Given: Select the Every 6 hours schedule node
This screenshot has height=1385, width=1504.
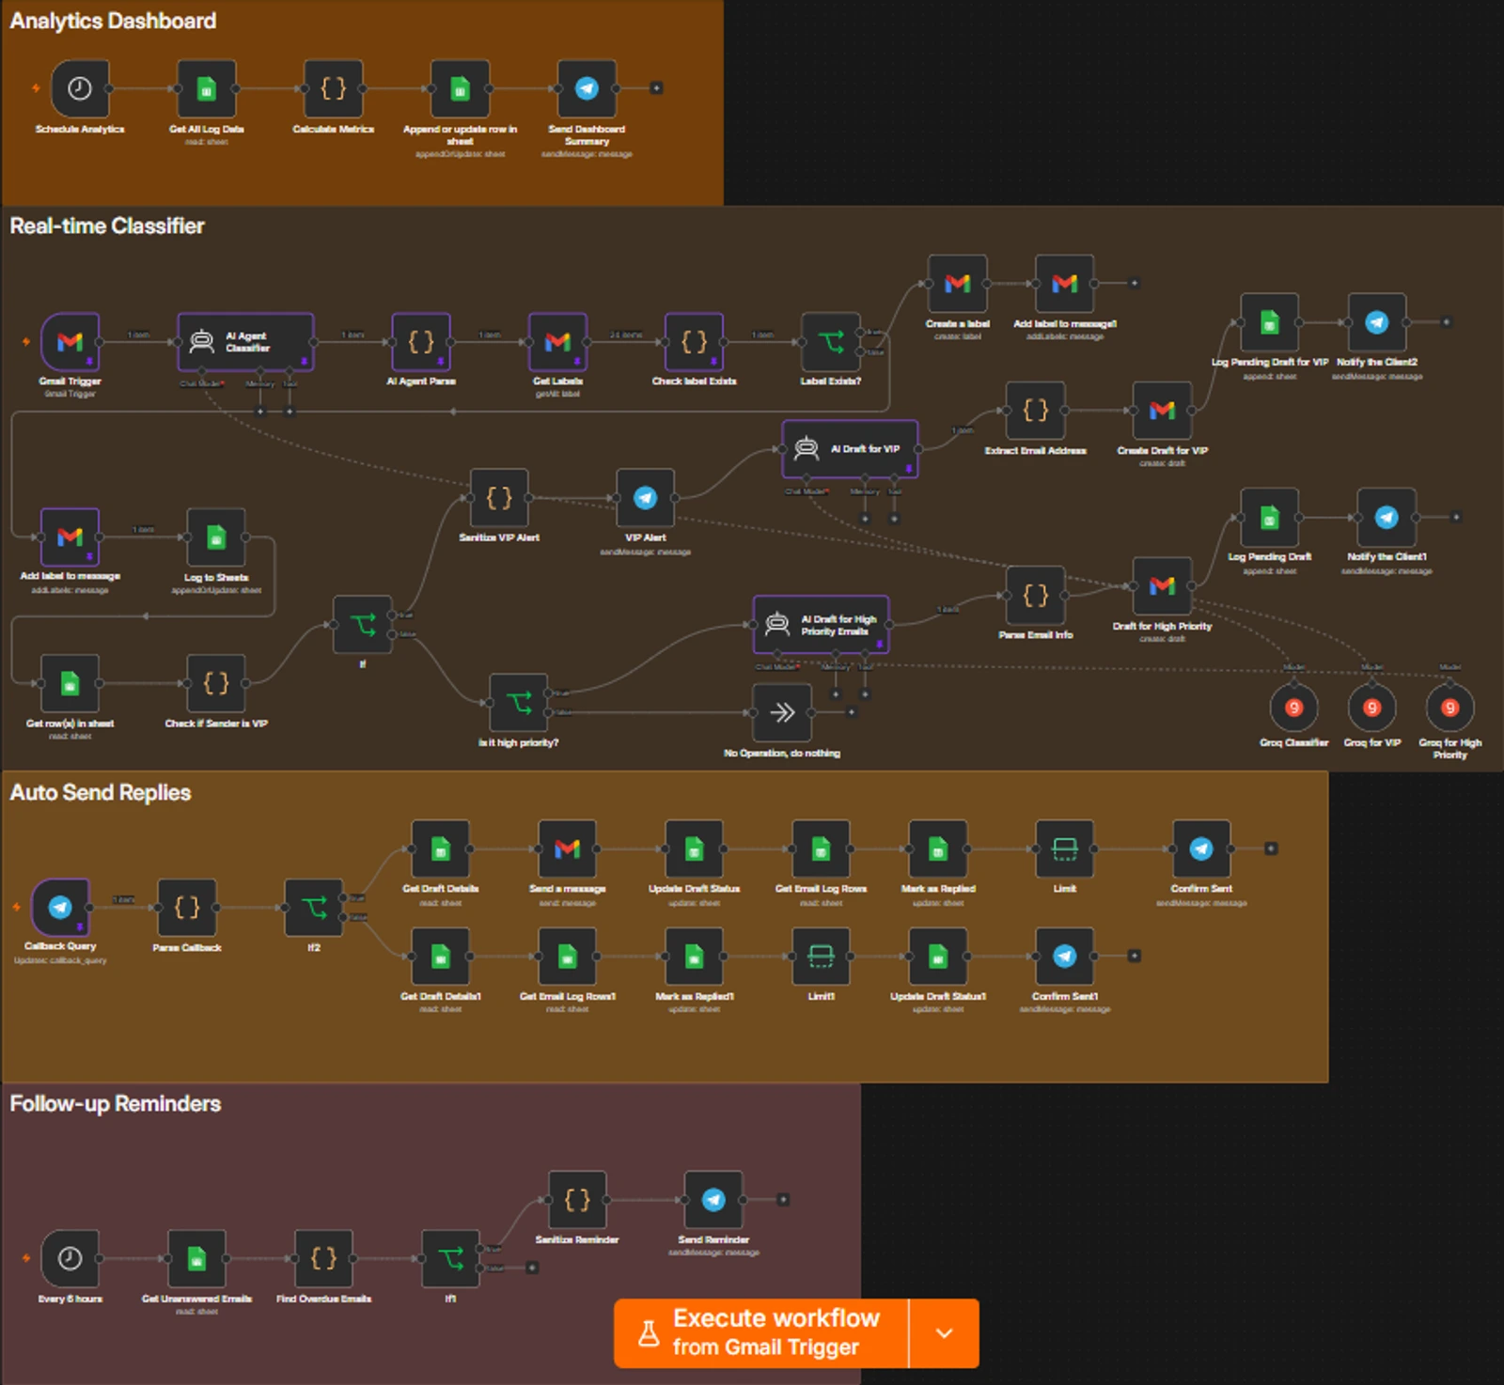Looking at the screenshot, I should coord(70,1259).
